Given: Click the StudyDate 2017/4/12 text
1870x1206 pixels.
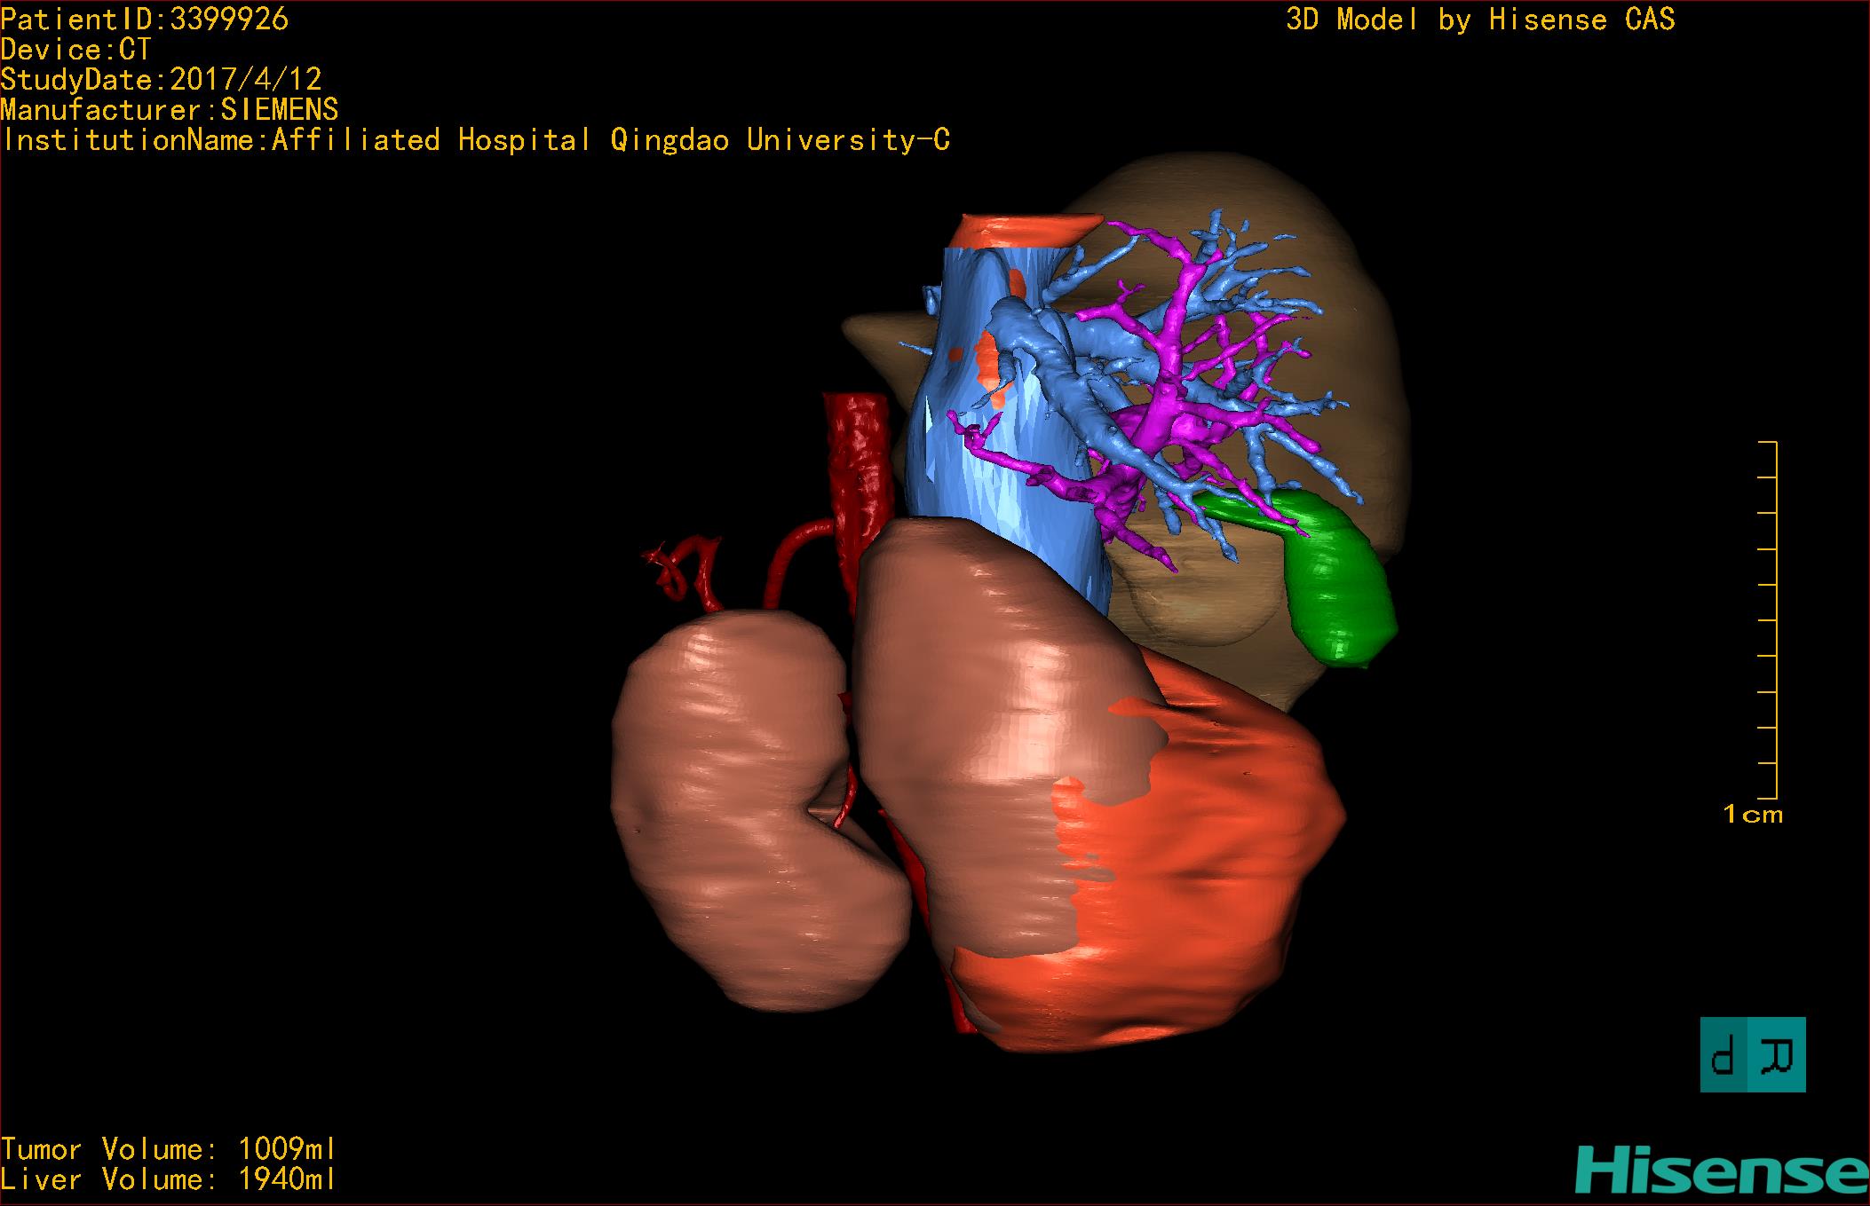Looking at the screenshot, I should point(161,80).
